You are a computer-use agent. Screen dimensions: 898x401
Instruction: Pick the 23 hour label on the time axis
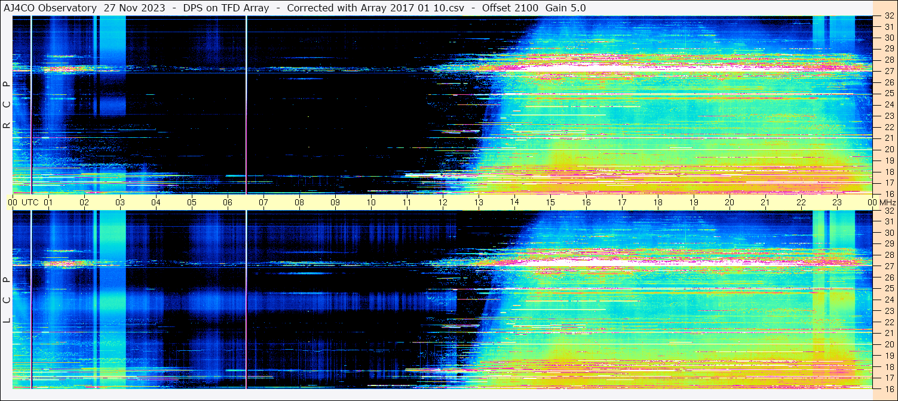pyautogui.click(x=837, y=202)
